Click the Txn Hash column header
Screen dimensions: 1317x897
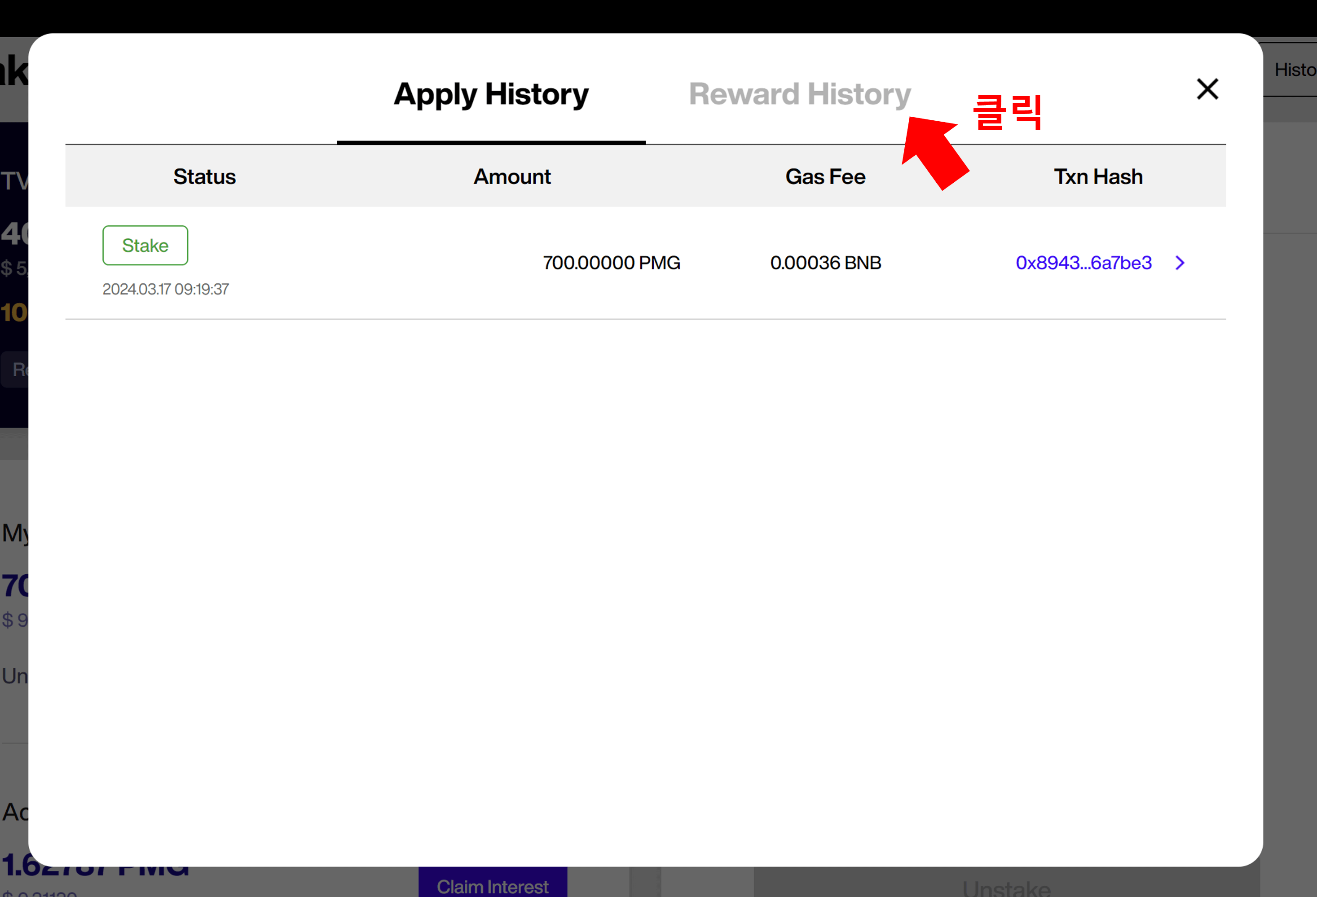click(1098, 177)
